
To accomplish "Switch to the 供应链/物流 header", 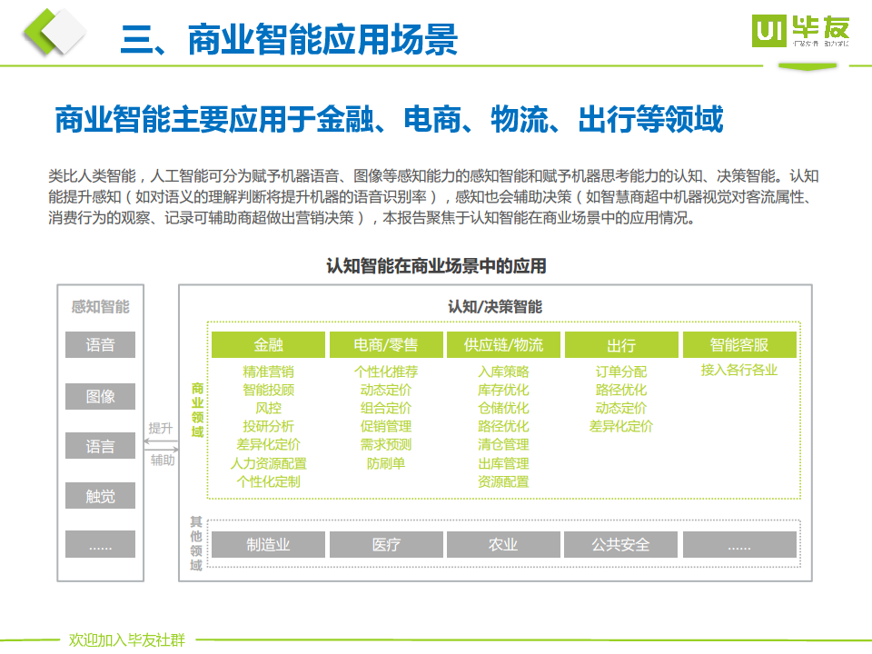I will click(x=503, y=345).
